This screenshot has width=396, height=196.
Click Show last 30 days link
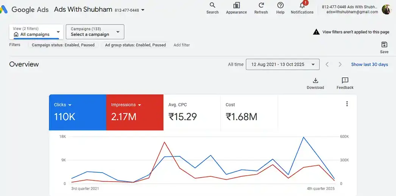pos(369,65)
